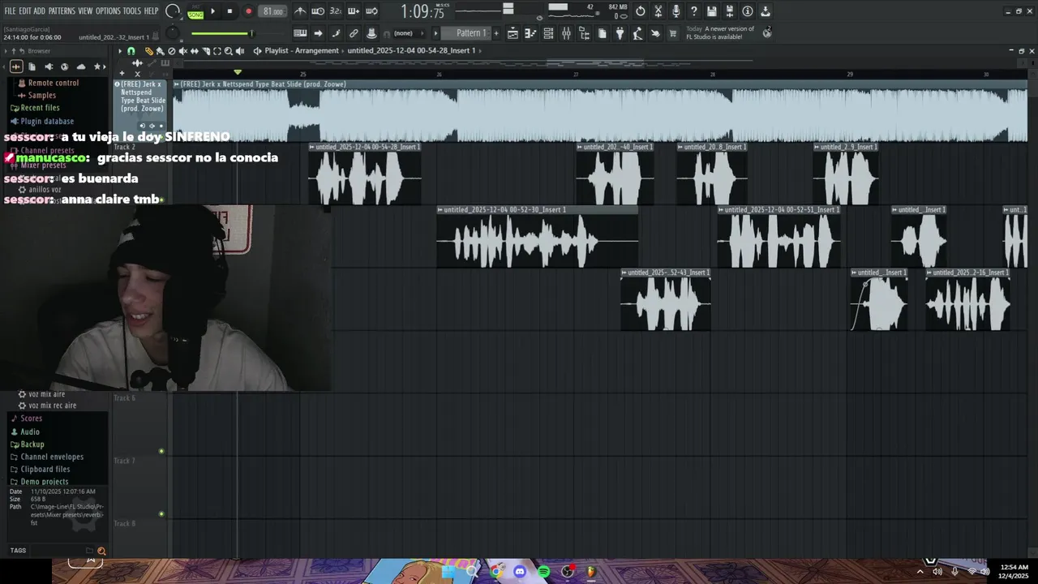
Task: Add a new pattern with plus button
Action: click(496, 33)
